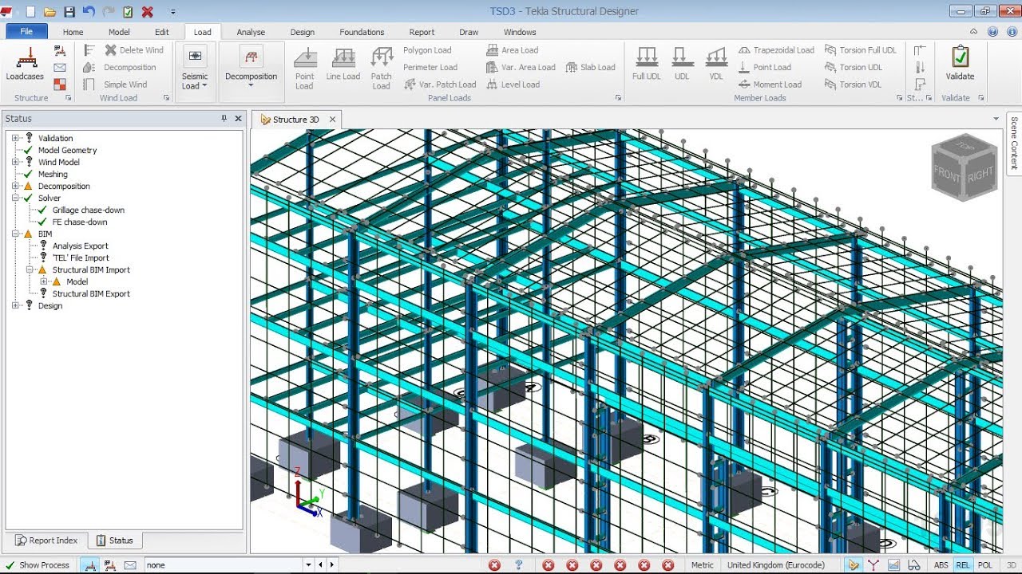Image resolution: width=1022 pixels, height=574 pixels.
Task: Create new document from quick toolbar
Action: (31, 12)
